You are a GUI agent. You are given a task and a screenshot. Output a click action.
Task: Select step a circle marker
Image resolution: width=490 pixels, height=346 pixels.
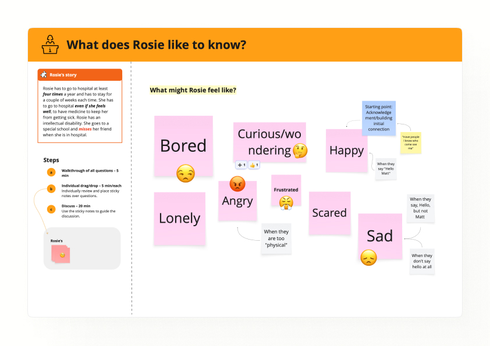click(51, 172)
